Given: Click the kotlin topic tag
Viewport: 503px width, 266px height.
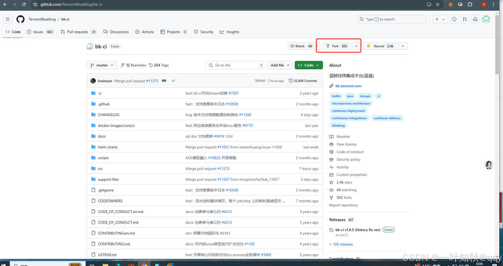Looking at the screenshot, I should click(336, 96).
